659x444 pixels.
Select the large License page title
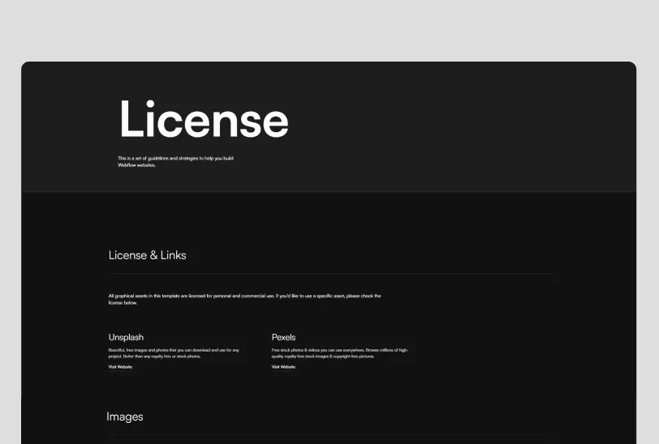point(205,119)
